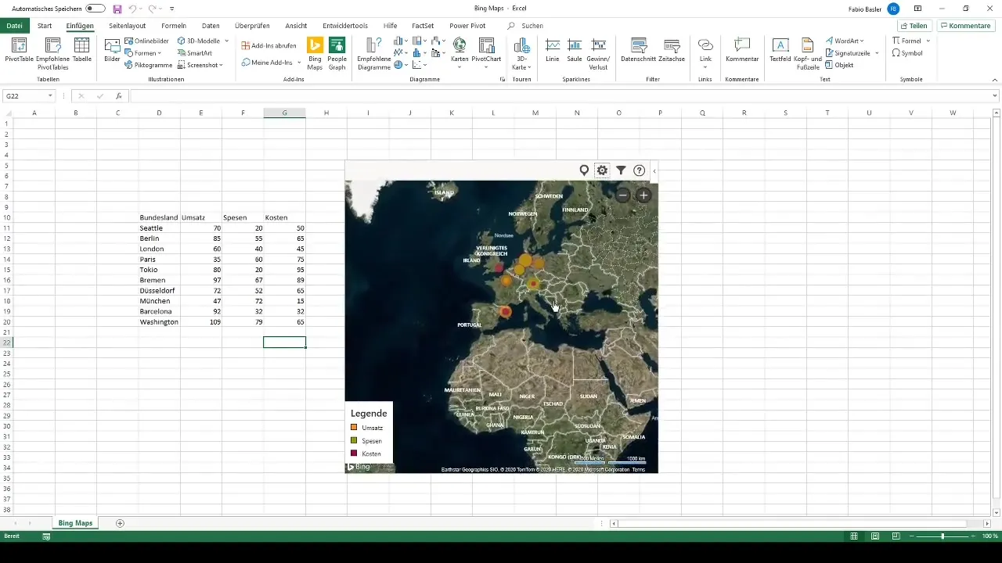Open the Bing Maps settings gear
1002x563 pixels.
pyautogui.click(x=602, y=170)
